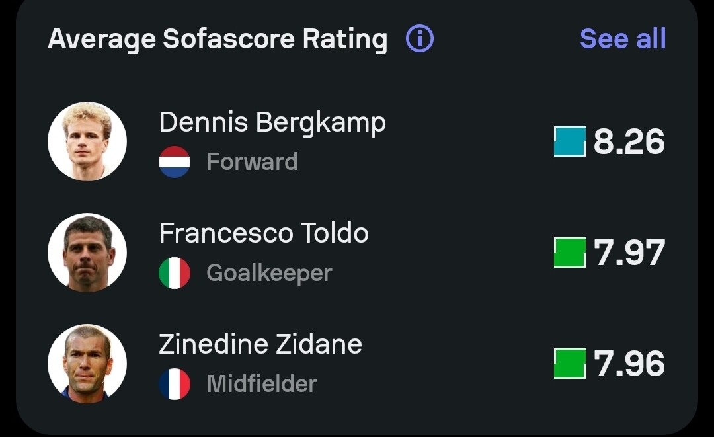
Task: Tap the profile photo next to Francesco Toldo
Action: [87, 253]
